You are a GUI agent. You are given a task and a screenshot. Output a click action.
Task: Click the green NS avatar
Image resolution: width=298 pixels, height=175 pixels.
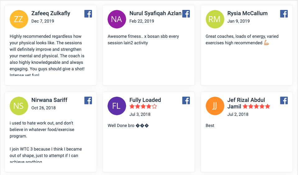tap(19, 106)
